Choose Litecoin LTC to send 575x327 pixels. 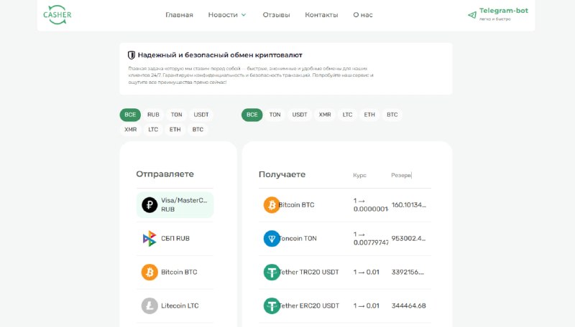tap(175, 305)
